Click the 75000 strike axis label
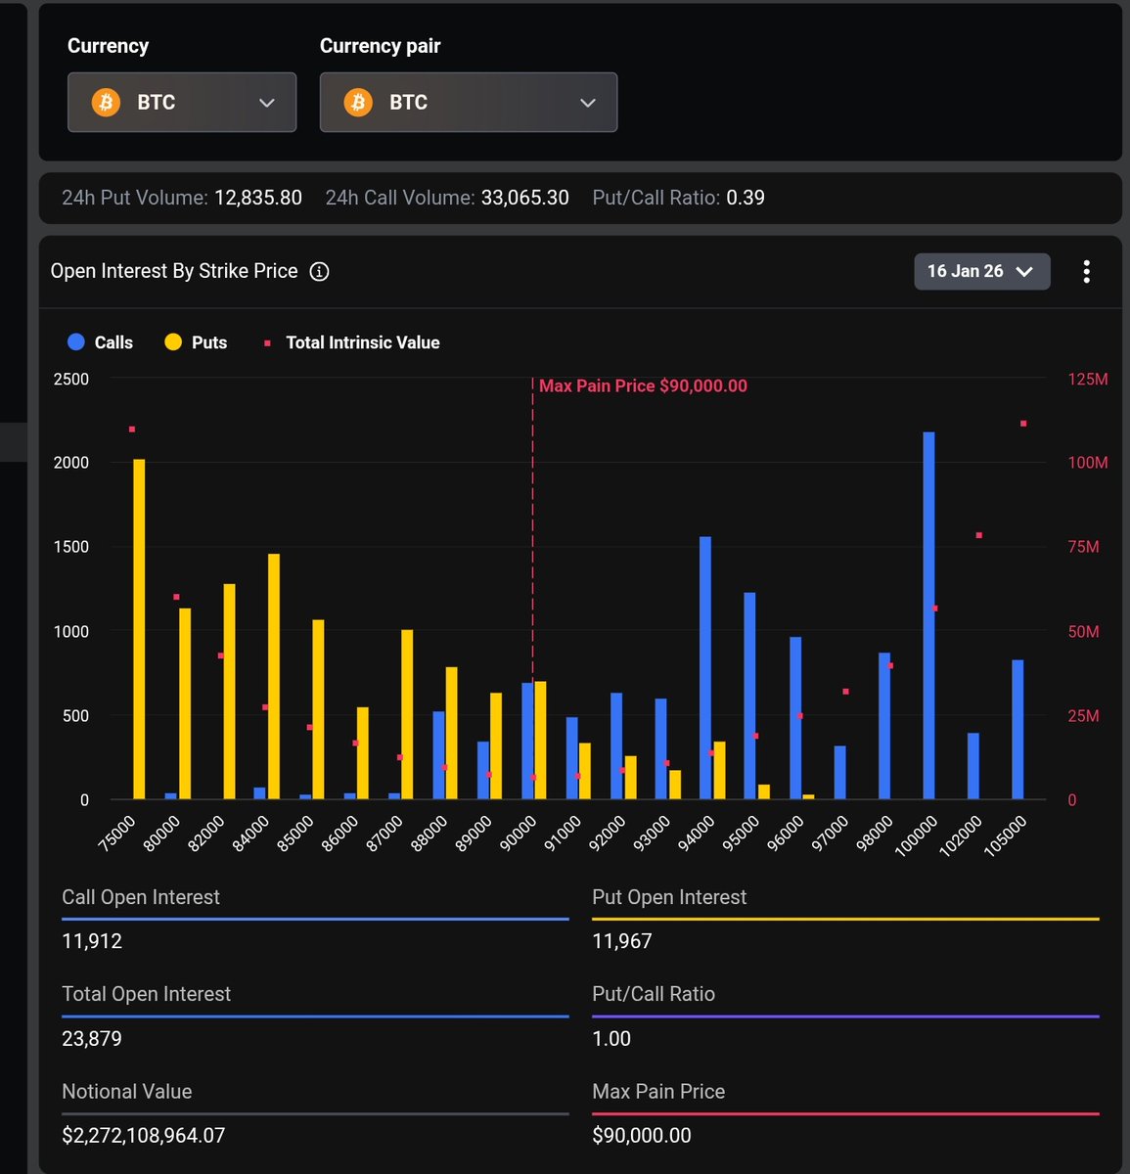 [118, 833]
